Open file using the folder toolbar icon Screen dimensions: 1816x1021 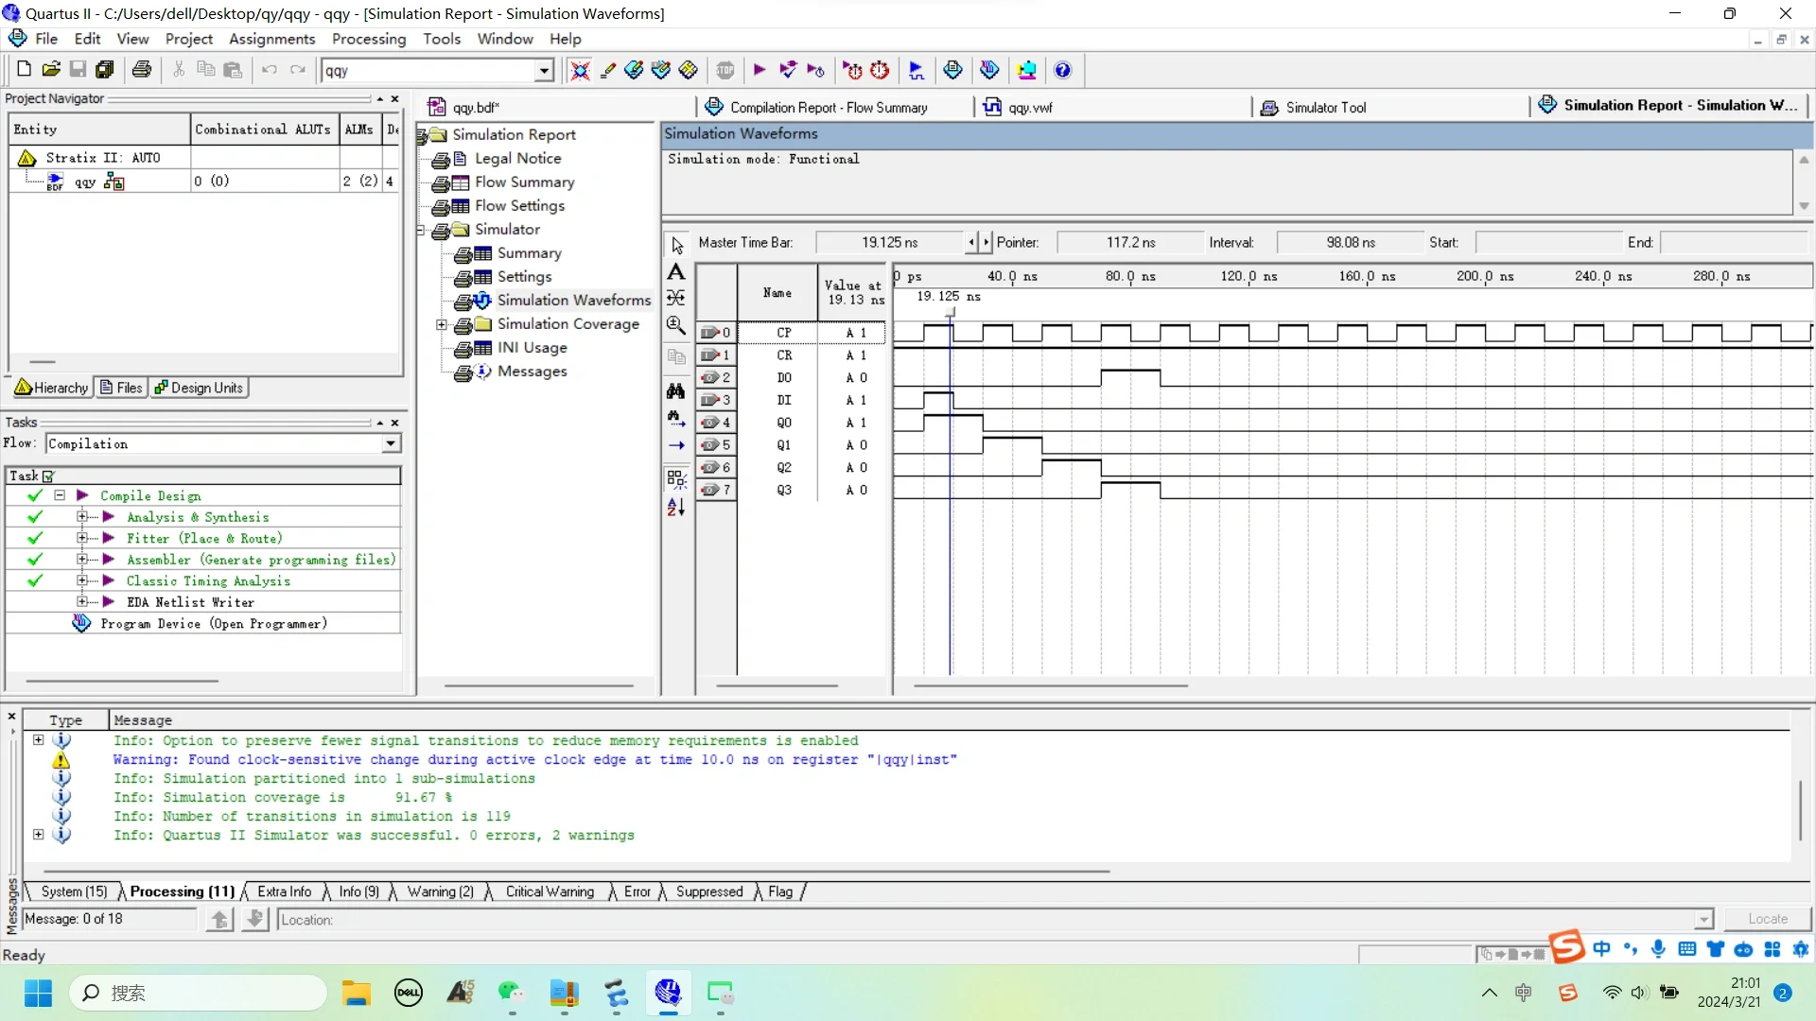click(x=51, y=70)
